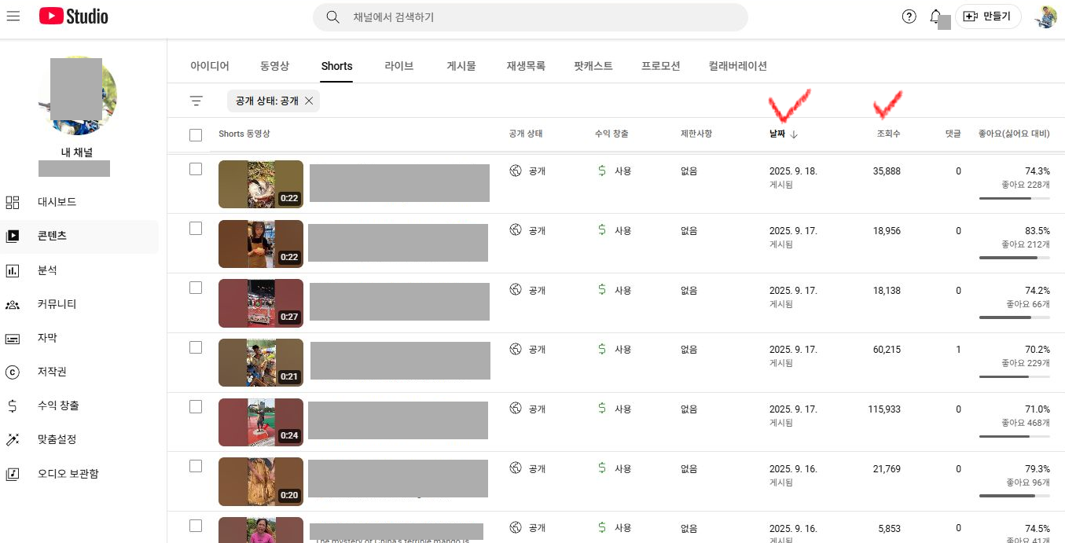
Task: Open the filter icon above the video list
Action: tap(196, 101)
